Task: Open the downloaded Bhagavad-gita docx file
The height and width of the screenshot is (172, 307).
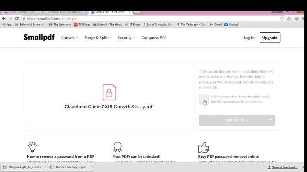Action: coord(22,167)
